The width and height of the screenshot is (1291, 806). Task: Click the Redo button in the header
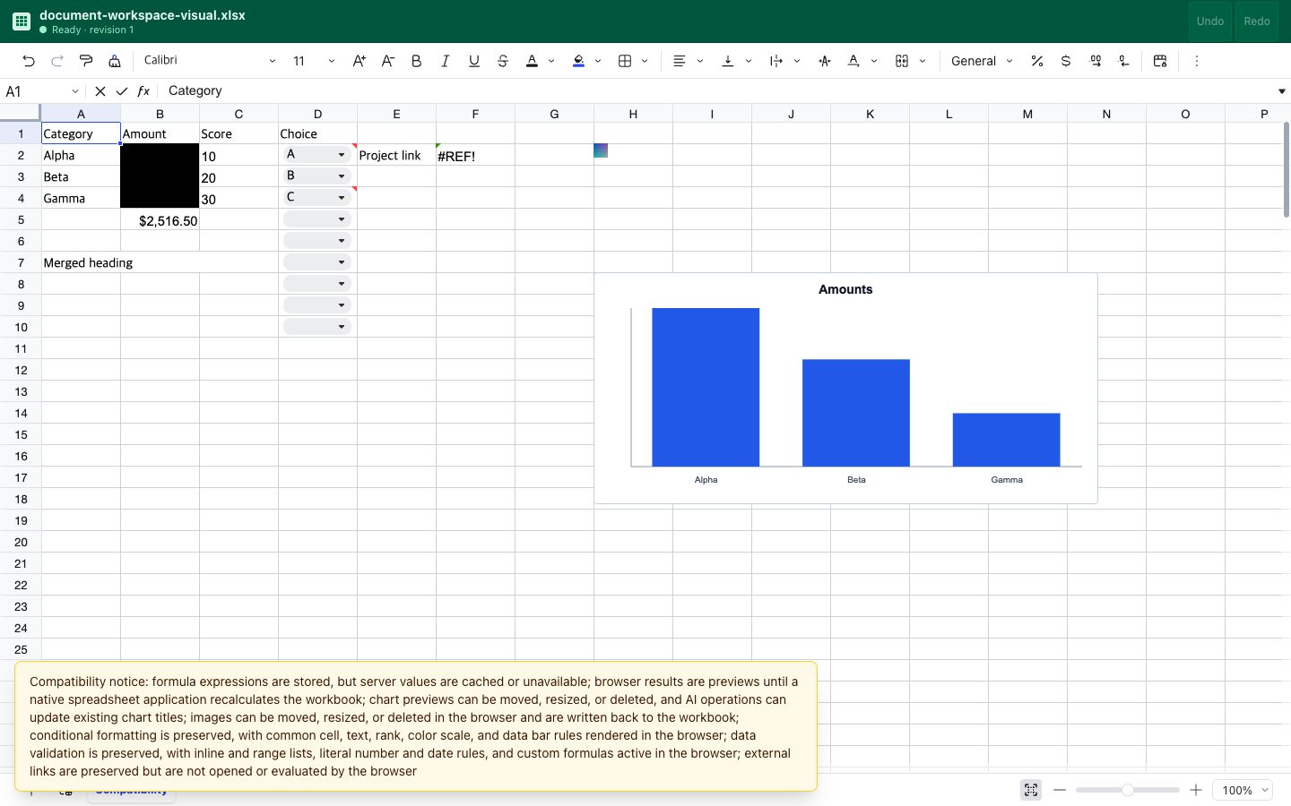tap(1256, 21)
